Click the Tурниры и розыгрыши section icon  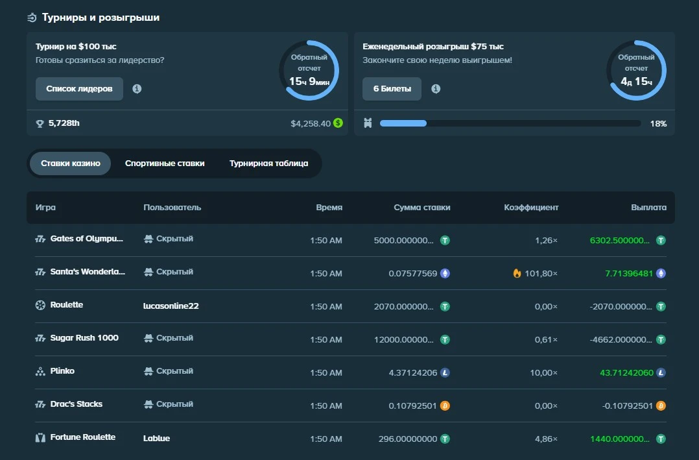pyautogui.click(x=30, y=18)
